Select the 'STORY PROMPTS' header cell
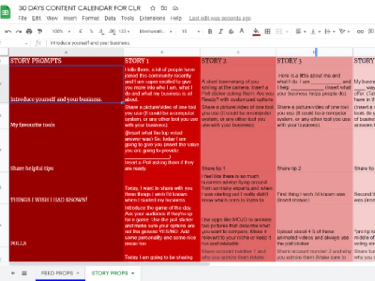The image size is (375, 281). click(66, 61)
